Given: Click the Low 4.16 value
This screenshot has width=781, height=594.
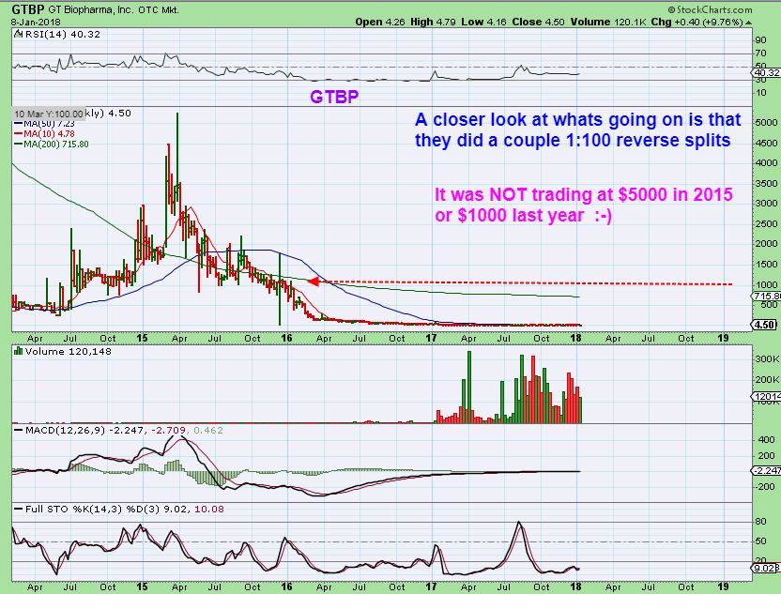Looking at the screenshot, I should (x=483, y=22).
